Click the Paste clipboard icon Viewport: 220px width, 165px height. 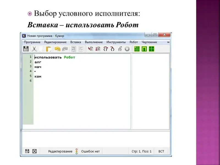pos(49,49)
